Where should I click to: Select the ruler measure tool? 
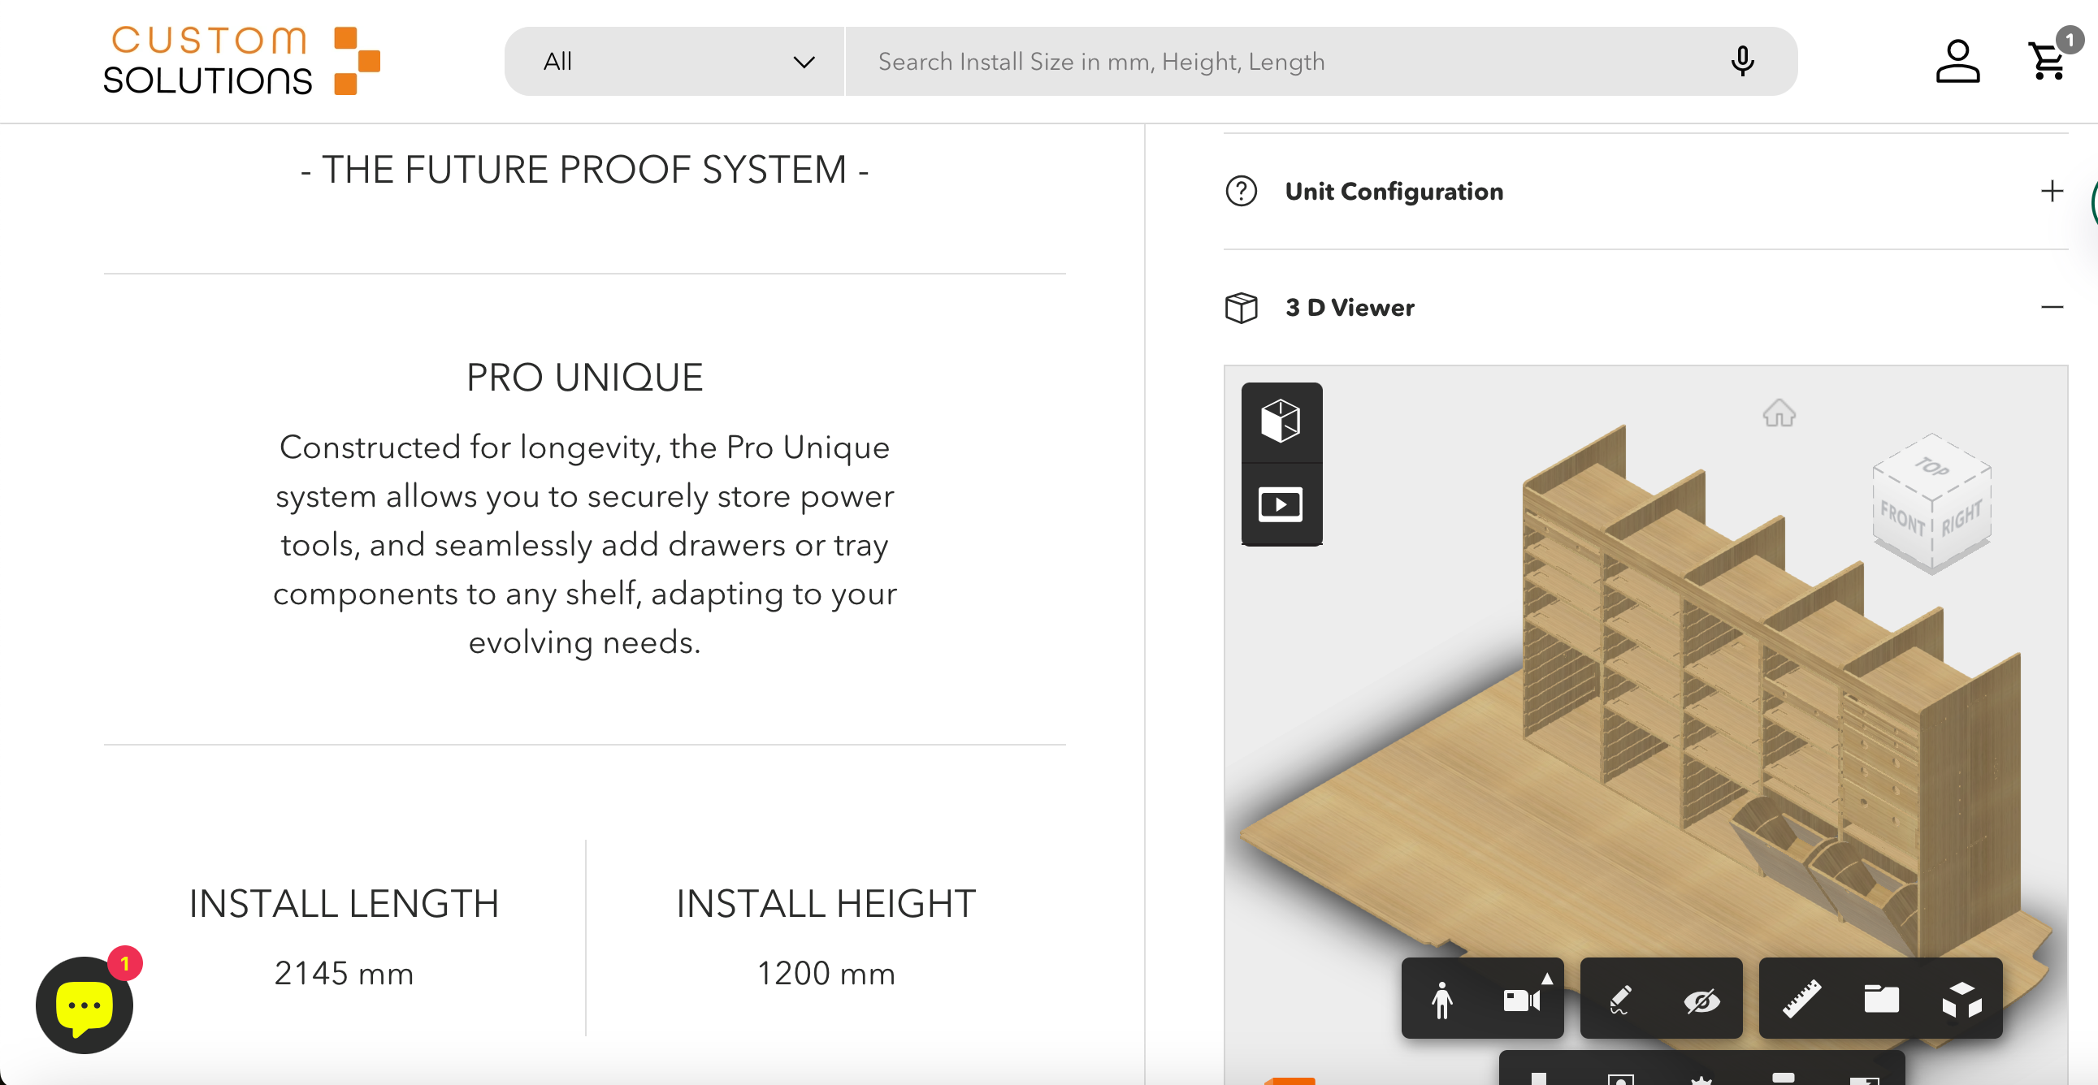click(1801, 1000)
